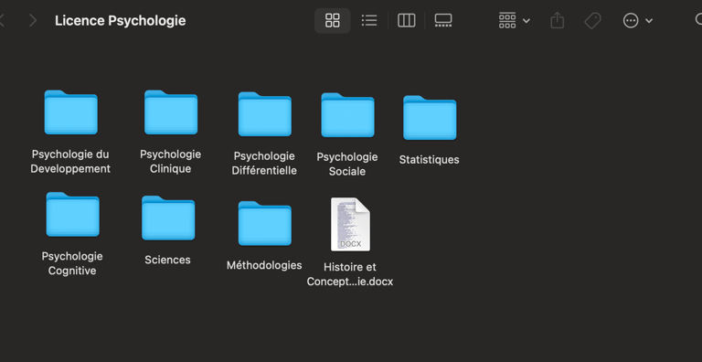Click the 'Psychologie Sociale' label
Image resolution: width=702 pixels, height=362 pixels.
347,164
